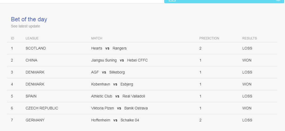
Task: Click the RESULTS column header
Action: point(250,38)
